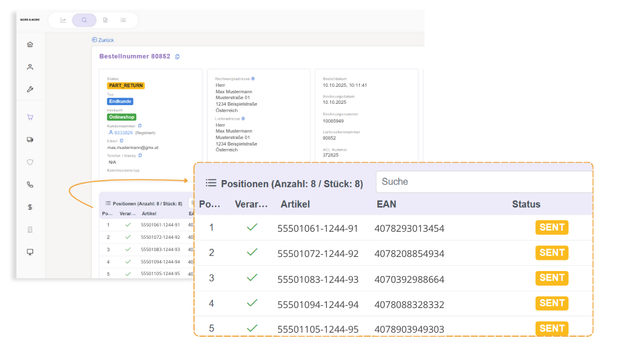Toggle the Verarbeitet checkmark on position 1

tap(252, 227)
